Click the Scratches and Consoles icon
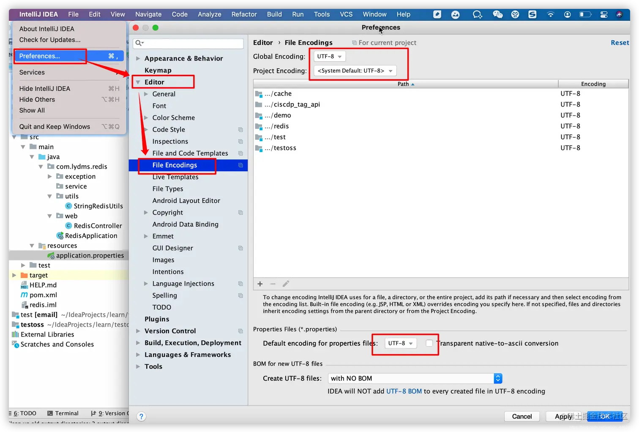The height and width of the screenshot is (432, 639). [x=15, y=344]
